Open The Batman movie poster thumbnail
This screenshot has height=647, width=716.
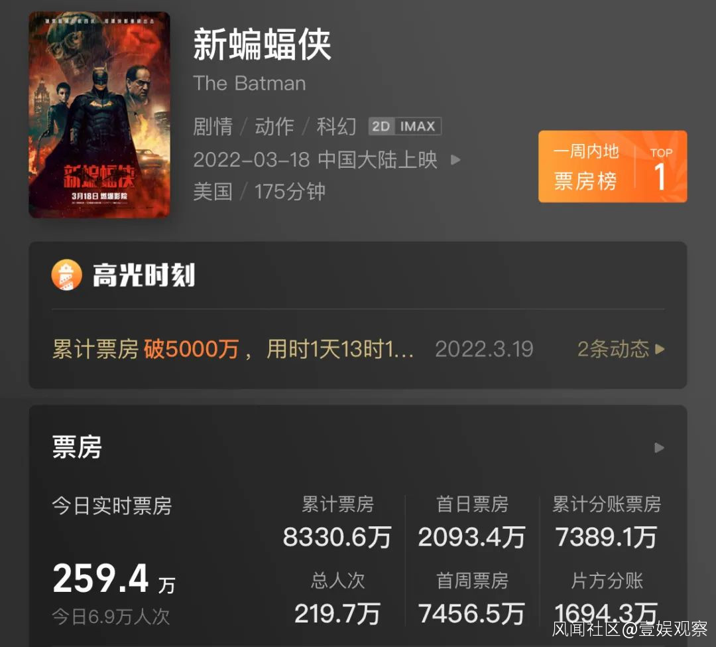pos(99,115)
